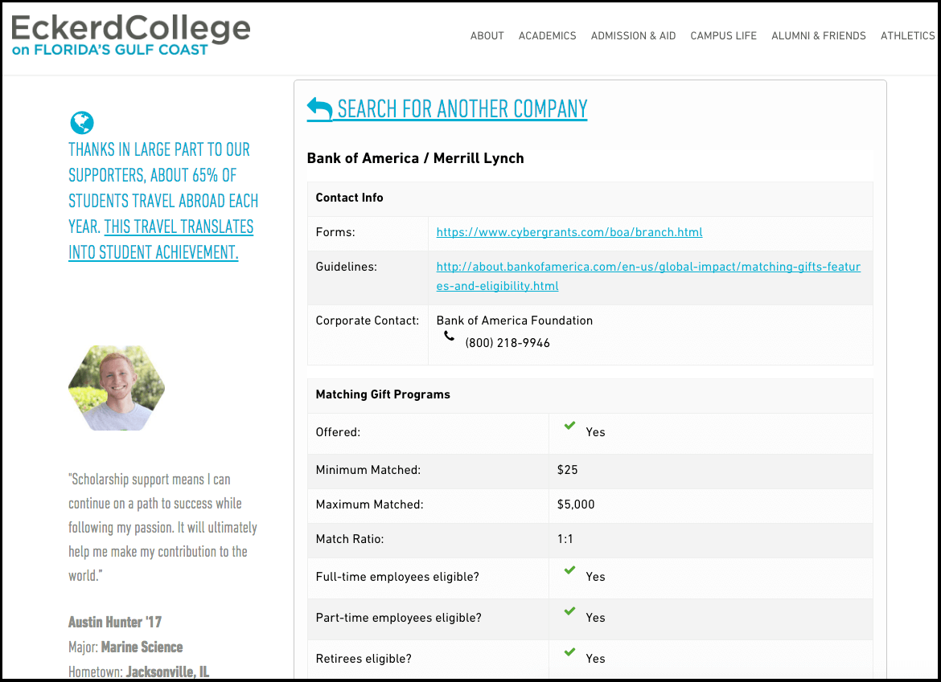The width and height of the screenshot is (941, 682).
Task: Click 'Full-time employees eligible?' label
Action: [x=397, y=577]
